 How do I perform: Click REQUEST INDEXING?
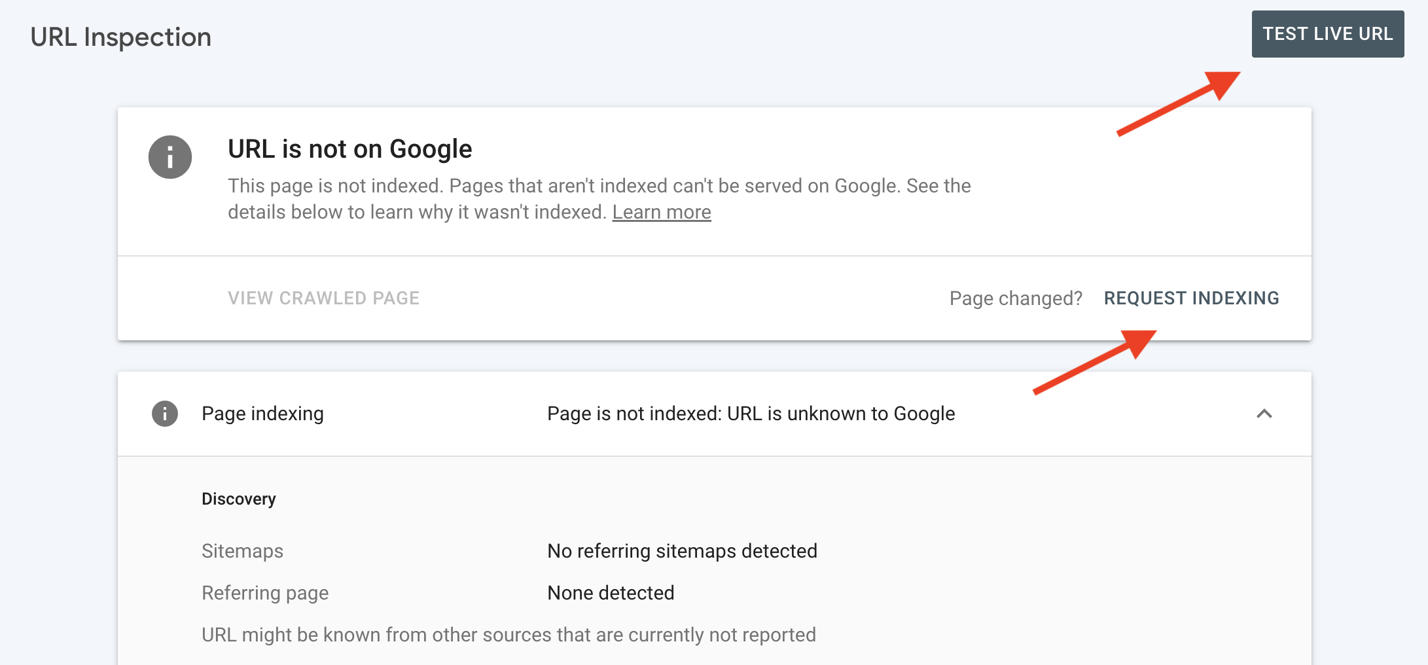click(x=1191, y=298)
